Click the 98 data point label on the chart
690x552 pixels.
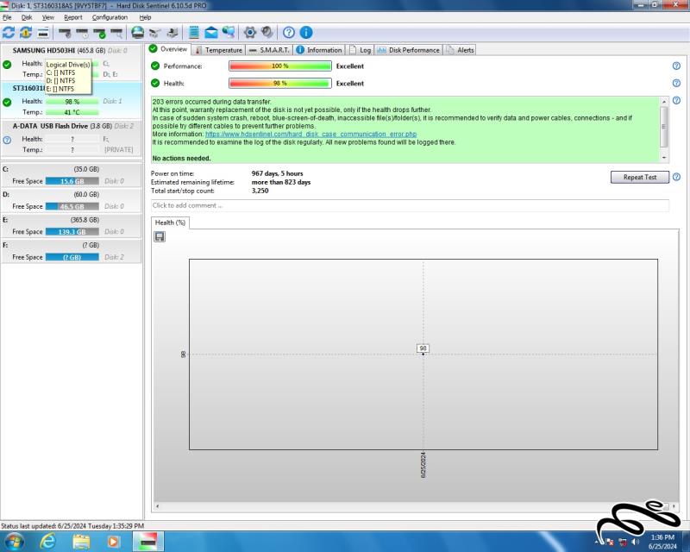pyautogui.click(x=423, y=348)
